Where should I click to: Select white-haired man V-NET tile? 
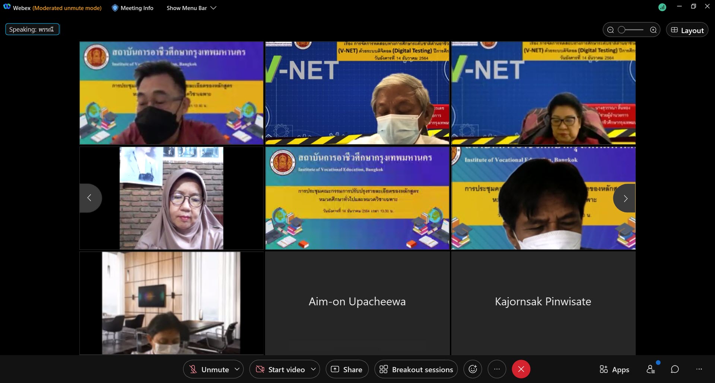click(357, 93)
